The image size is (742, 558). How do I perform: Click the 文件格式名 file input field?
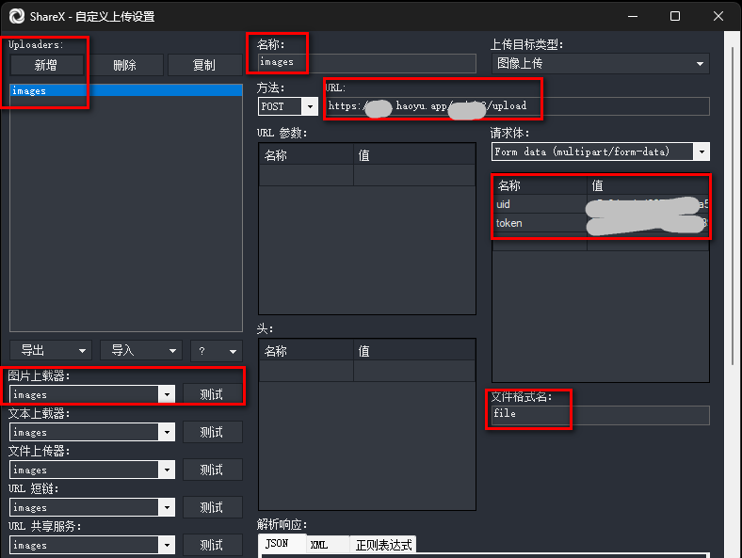pyautogui.click(x=601, y=414)
